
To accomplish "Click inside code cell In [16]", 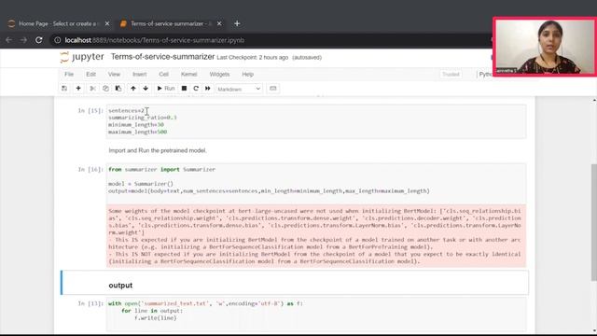I will coord(316,184).
